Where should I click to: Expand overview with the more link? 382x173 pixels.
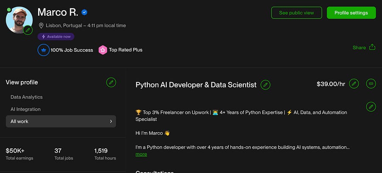pos(141,154)
